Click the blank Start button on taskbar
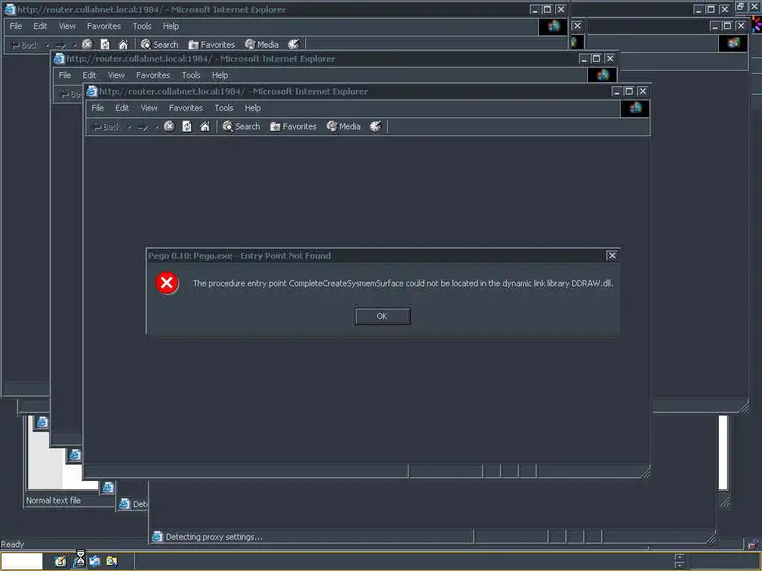The image size is (762, 571). [x=22, y=561]
